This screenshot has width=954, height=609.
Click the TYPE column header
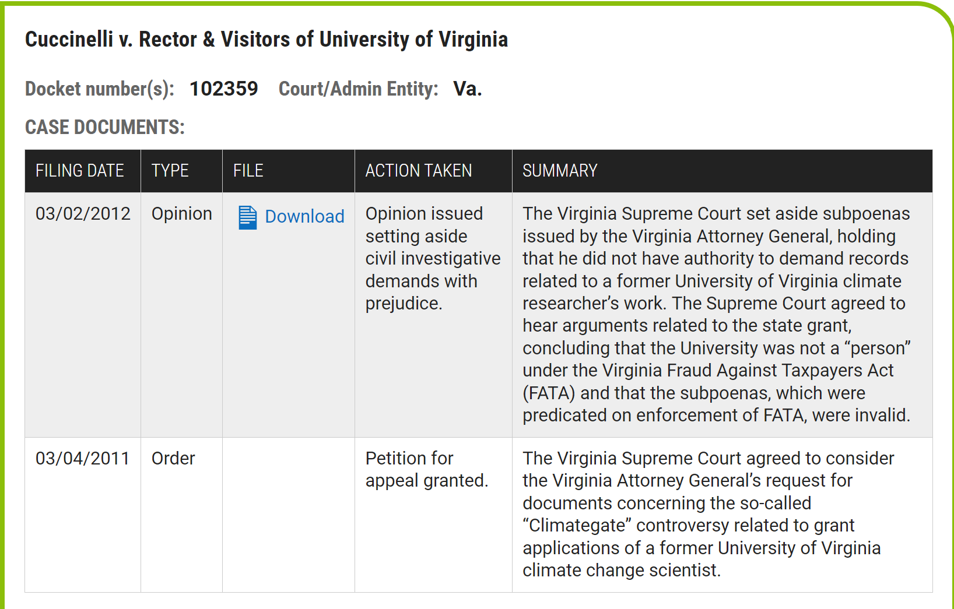[170, 171]
